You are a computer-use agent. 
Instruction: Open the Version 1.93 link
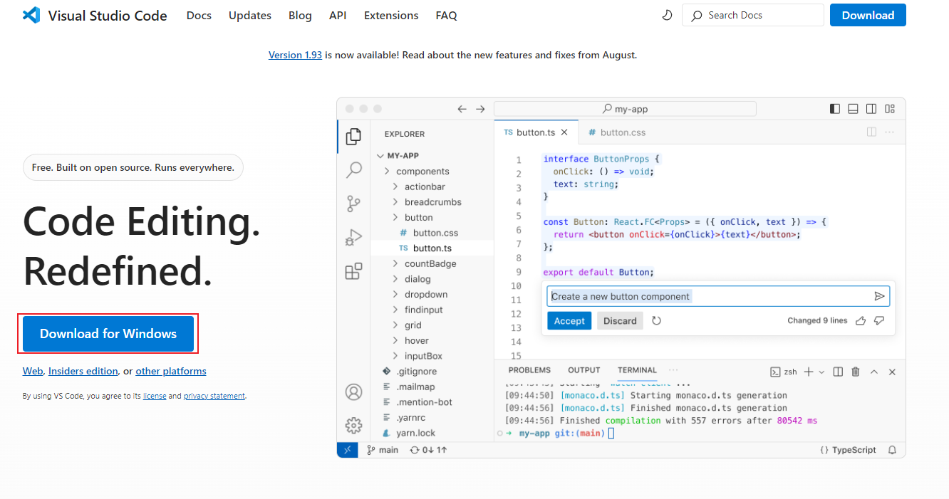coord(295,55)
